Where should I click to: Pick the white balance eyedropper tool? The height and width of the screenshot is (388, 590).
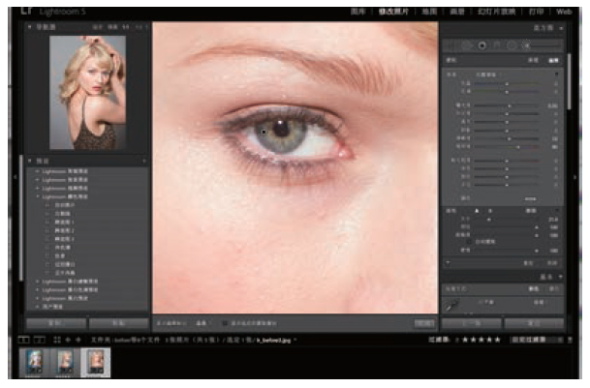[452, 306]
